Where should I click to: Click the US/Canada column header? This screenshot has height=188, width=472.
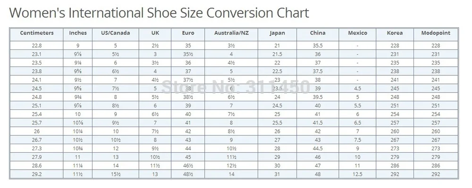point(116,33)
